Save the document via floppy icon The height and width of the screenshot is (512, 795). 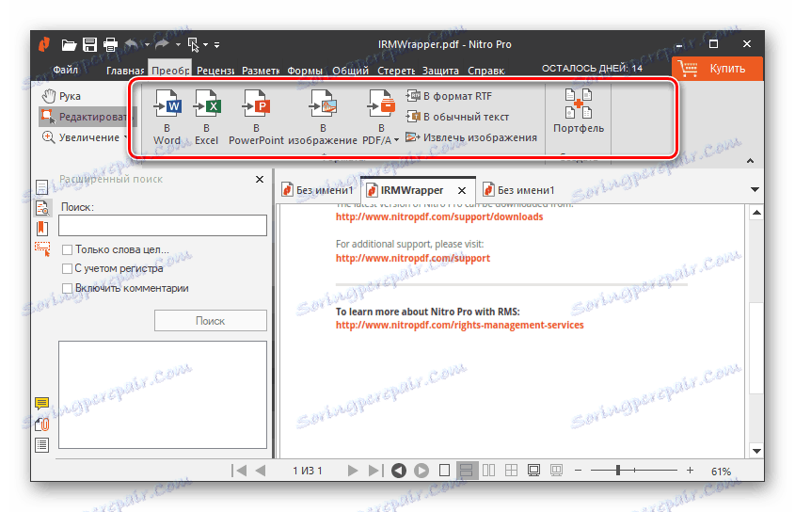(89, 44)
